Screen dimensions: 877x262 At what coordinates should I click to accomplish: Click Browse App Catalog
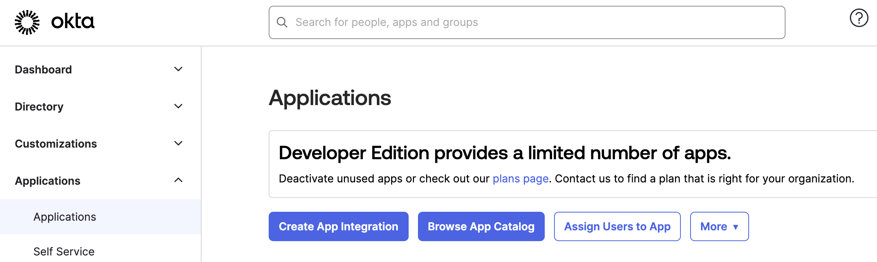pyautogui.click(x=481, y=226)
